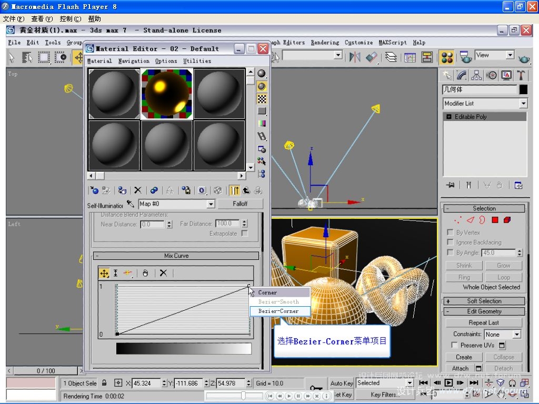Choose Bezier-Corner from the context menu
This screenshot has width=539, height=404.
pyautogui.click(x=279, y=311)
